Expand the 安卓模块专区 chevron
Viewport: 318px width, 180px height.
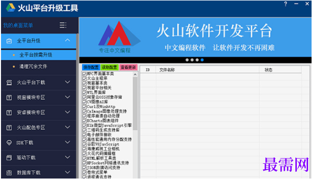68,112
